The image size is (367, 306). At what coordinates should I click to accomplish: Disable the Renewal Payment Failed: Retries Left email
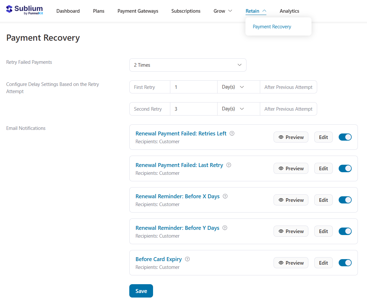tap(345, 137)
